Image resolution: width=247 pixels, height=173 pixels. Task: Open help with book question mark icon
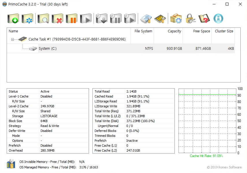coord(204,19)
